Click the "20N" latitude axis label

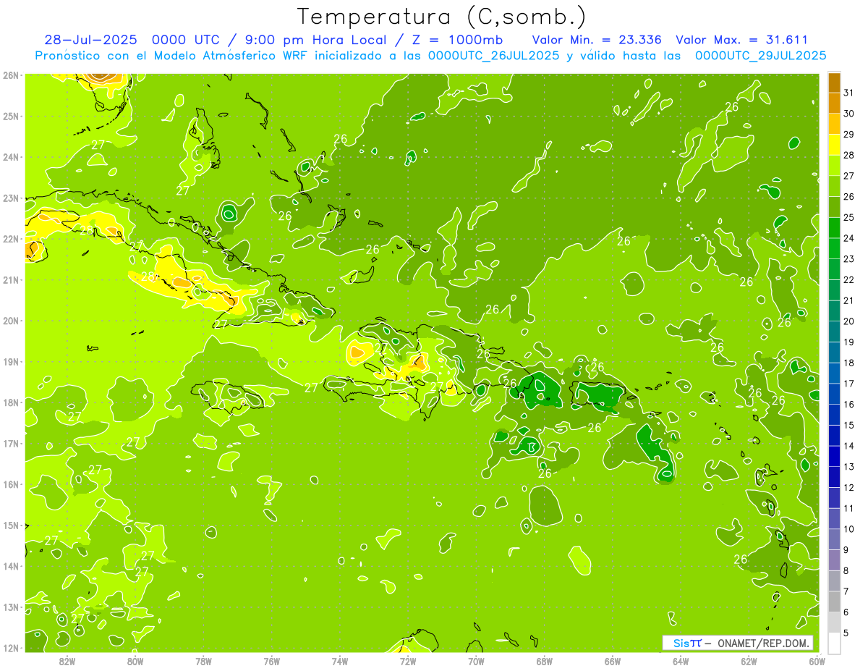click(x=10, y=321)
